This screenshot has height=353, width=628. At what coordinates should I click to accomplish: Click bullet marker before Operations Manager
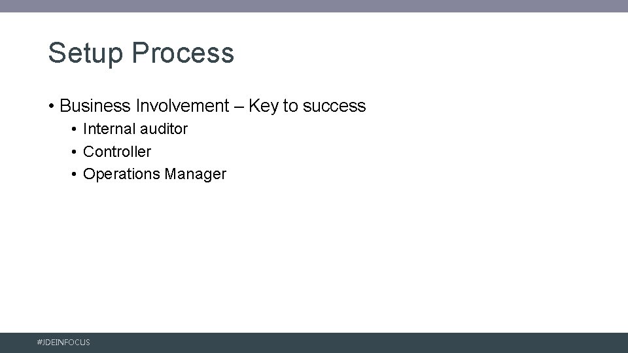(75, 175)
